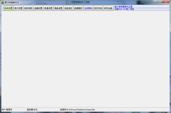Click the database path in status bar
This screenshot has height=113, width=171.
pyautogui.click(x=78, y=110)
